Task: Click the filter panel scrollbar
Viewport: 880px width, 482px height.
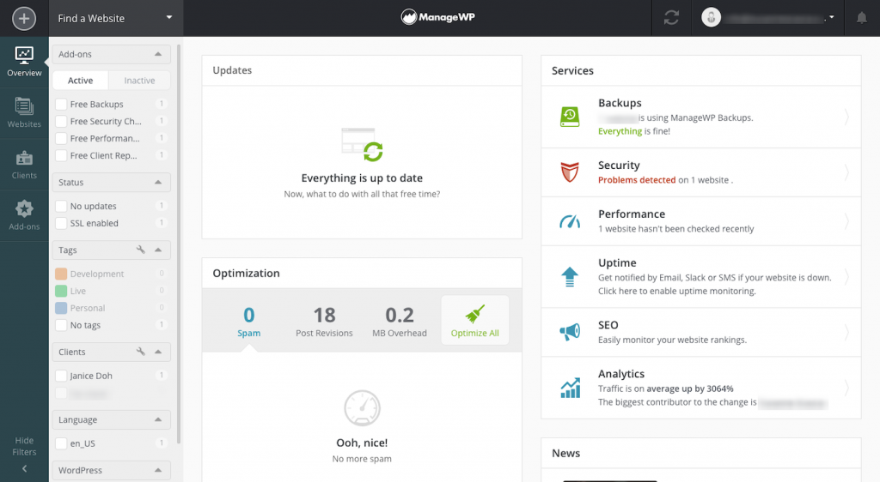Action: [179, 244]
